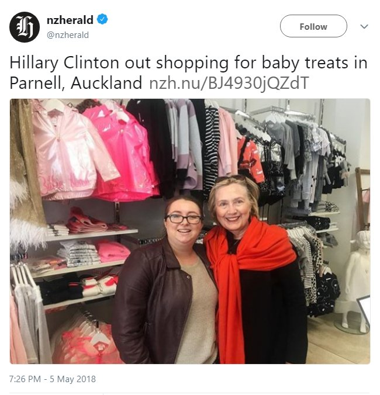
Task: Click the hot pink raincoat in photo
Action: 122,151
